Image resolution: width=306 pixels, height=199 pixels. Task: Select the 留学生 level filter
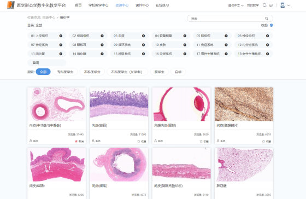point(160,72)
